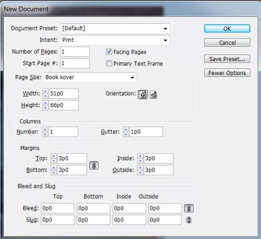Increase Bottom margin with up arrow
The width and height of the screenshot is (261, 239).
tap(53, 168)
